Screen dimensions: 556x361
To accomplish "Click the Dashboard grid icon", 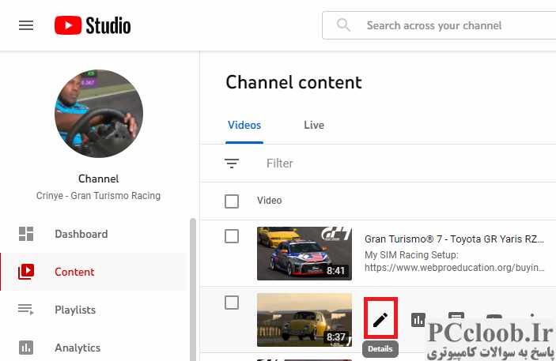I will point(26,234).
